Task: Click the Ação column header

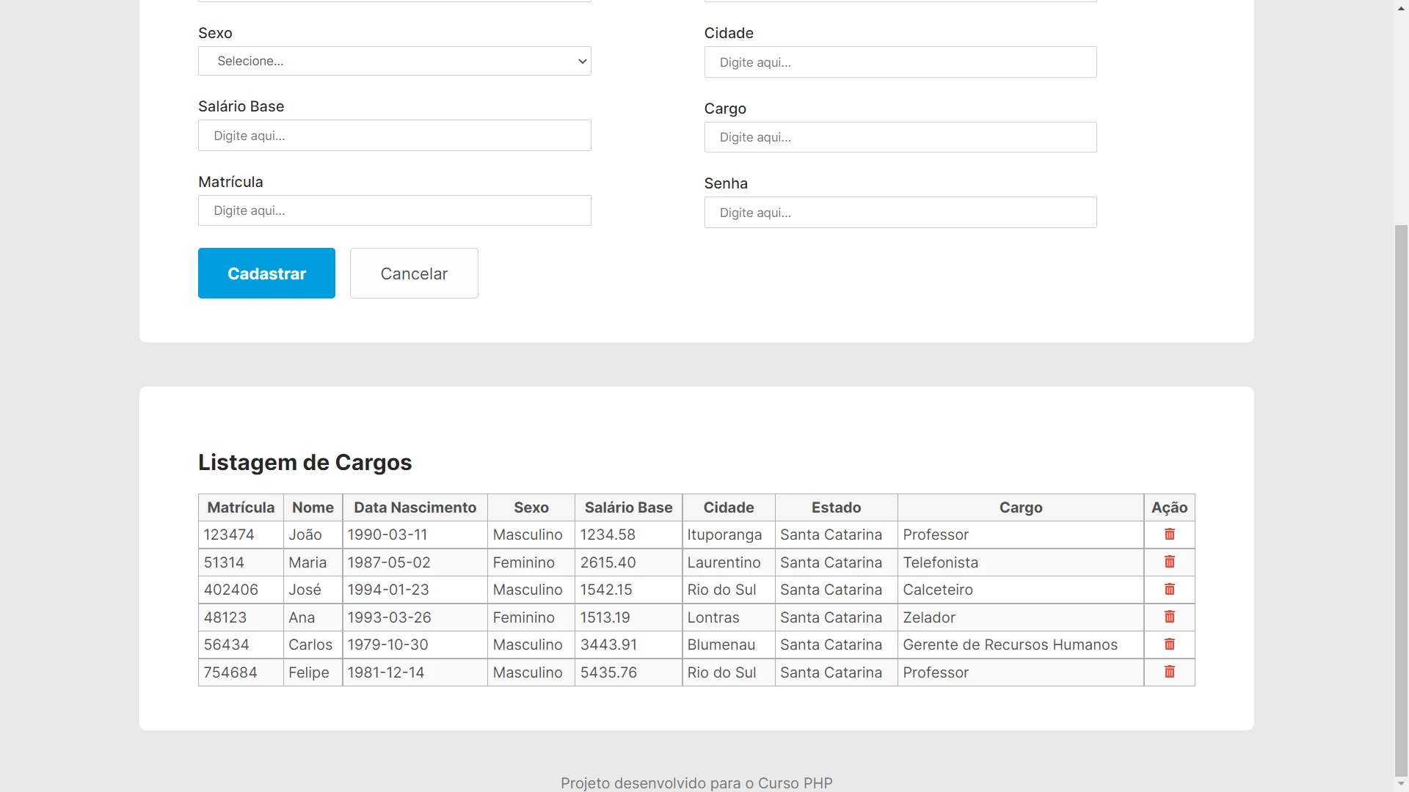Action: (x=1169, y=507)
